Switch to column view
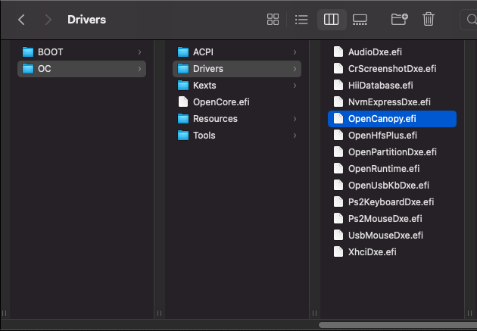 pyautogui.click(x=332, y=20)
